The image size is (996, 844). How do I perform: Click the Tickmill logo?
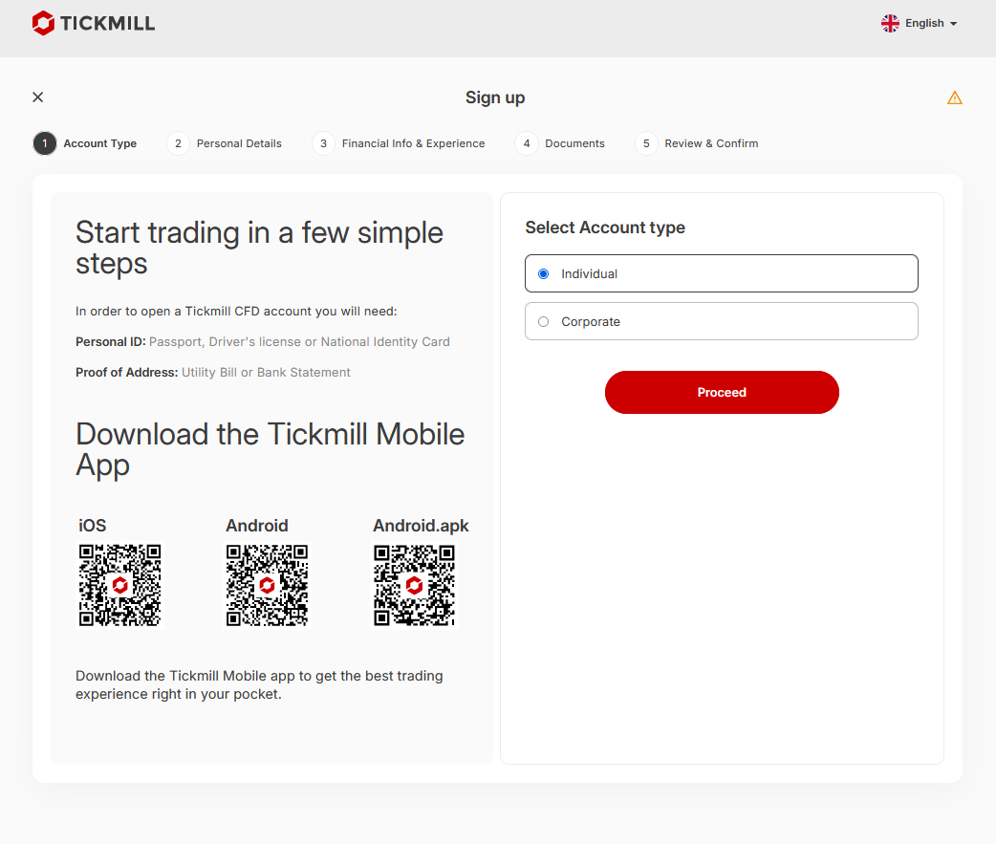pos(94,24)
